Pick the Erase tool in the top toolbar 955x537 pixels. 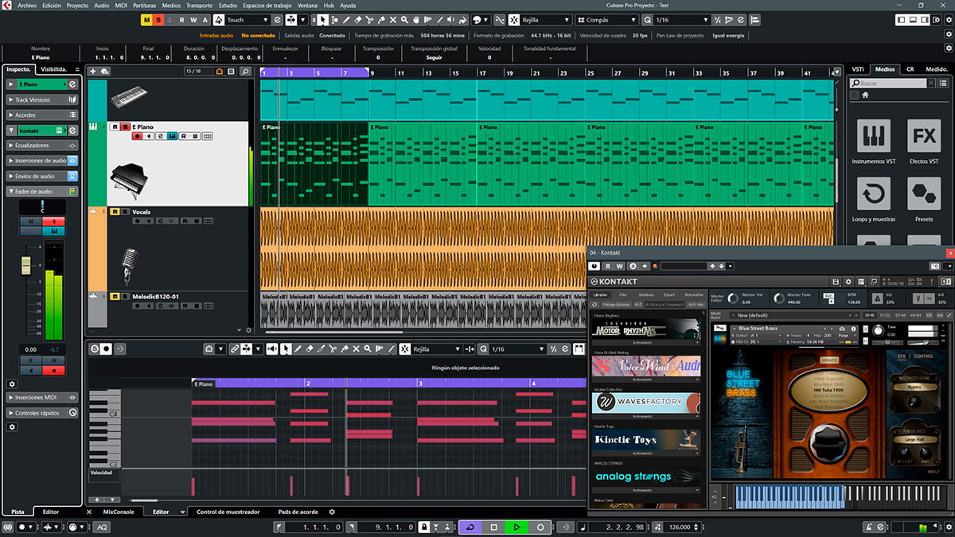(x=358, y=20)
